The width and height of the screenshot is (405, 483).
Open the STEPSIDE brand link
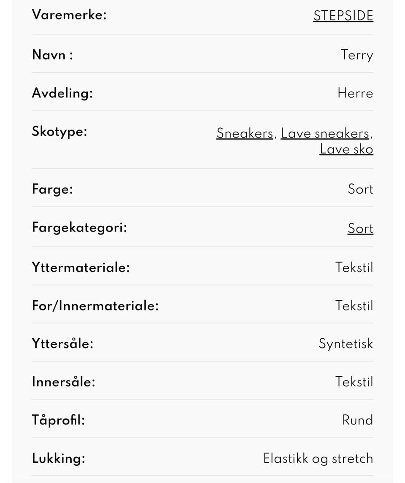[x=343, y=16]
